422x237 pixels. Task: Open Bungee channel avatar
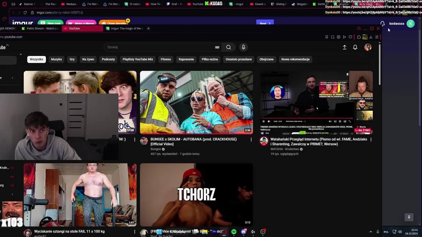coord(144,141)
